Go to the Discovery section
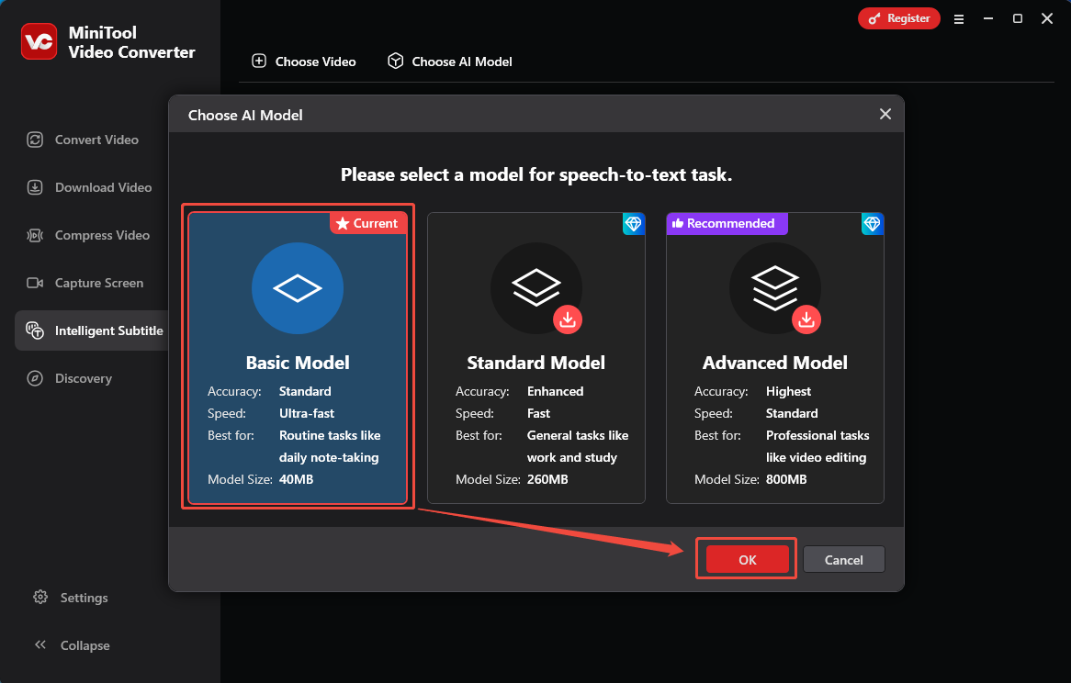This screenshot has height=683, width=1071. point(81,378)
